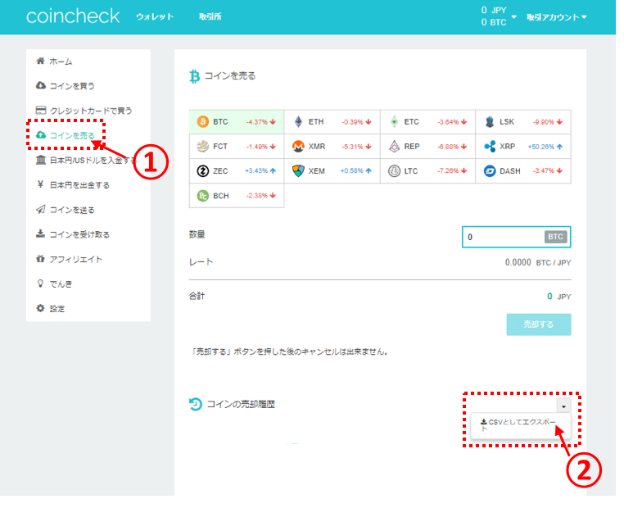The height and width of the screenshot is (508, 624).
Task: Open the 取引アカウント dropdown menu
Action: click(556, 17)
